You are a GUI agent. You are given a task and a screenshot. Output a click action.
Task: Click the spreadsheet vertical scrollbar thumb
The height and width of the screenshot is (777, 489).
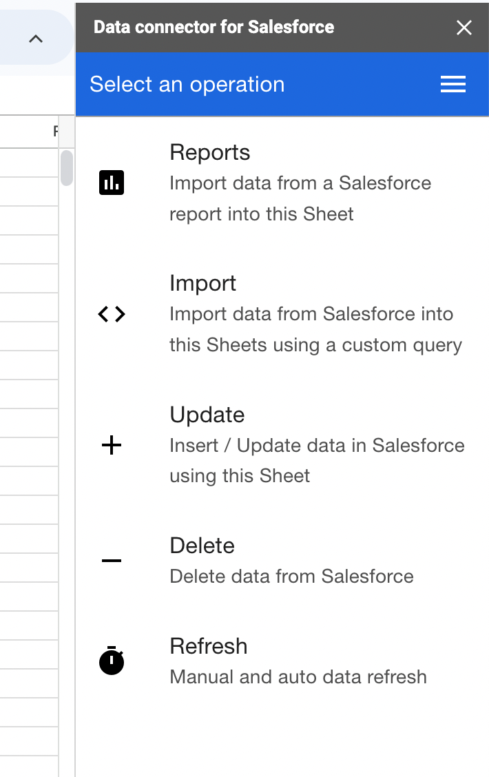click(67, 167)
